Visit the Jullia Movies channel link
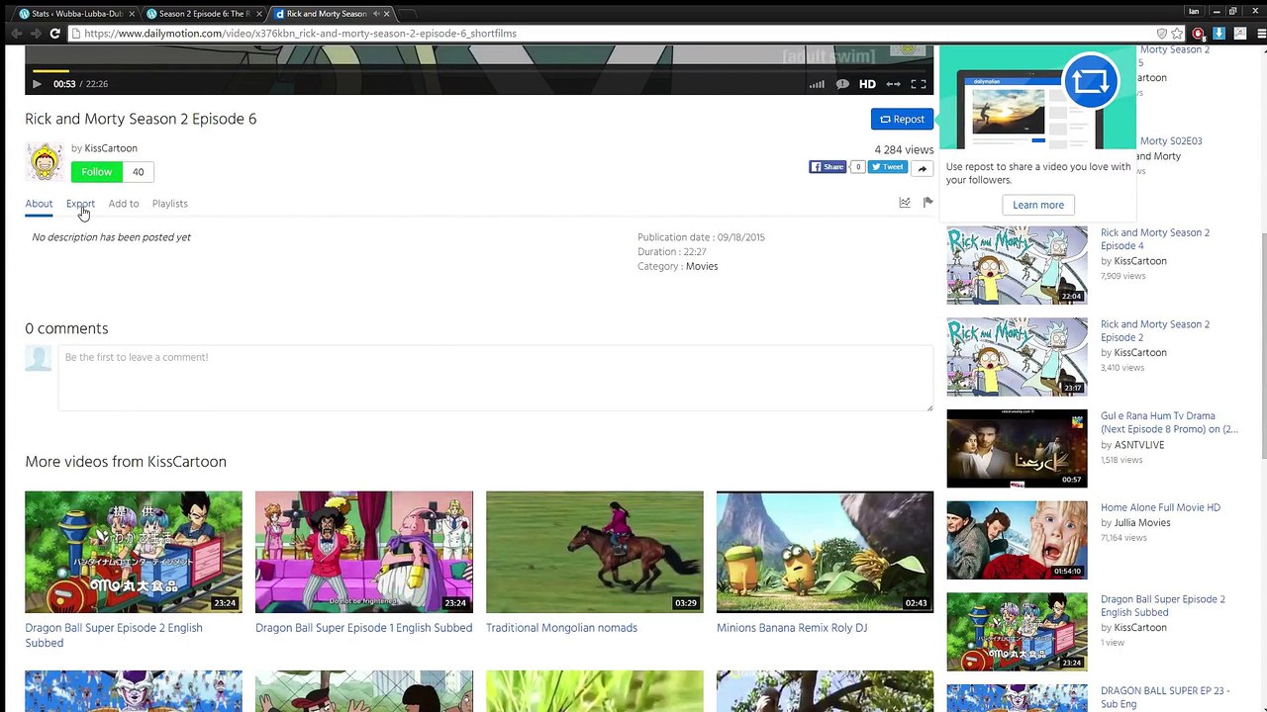 1142,523
